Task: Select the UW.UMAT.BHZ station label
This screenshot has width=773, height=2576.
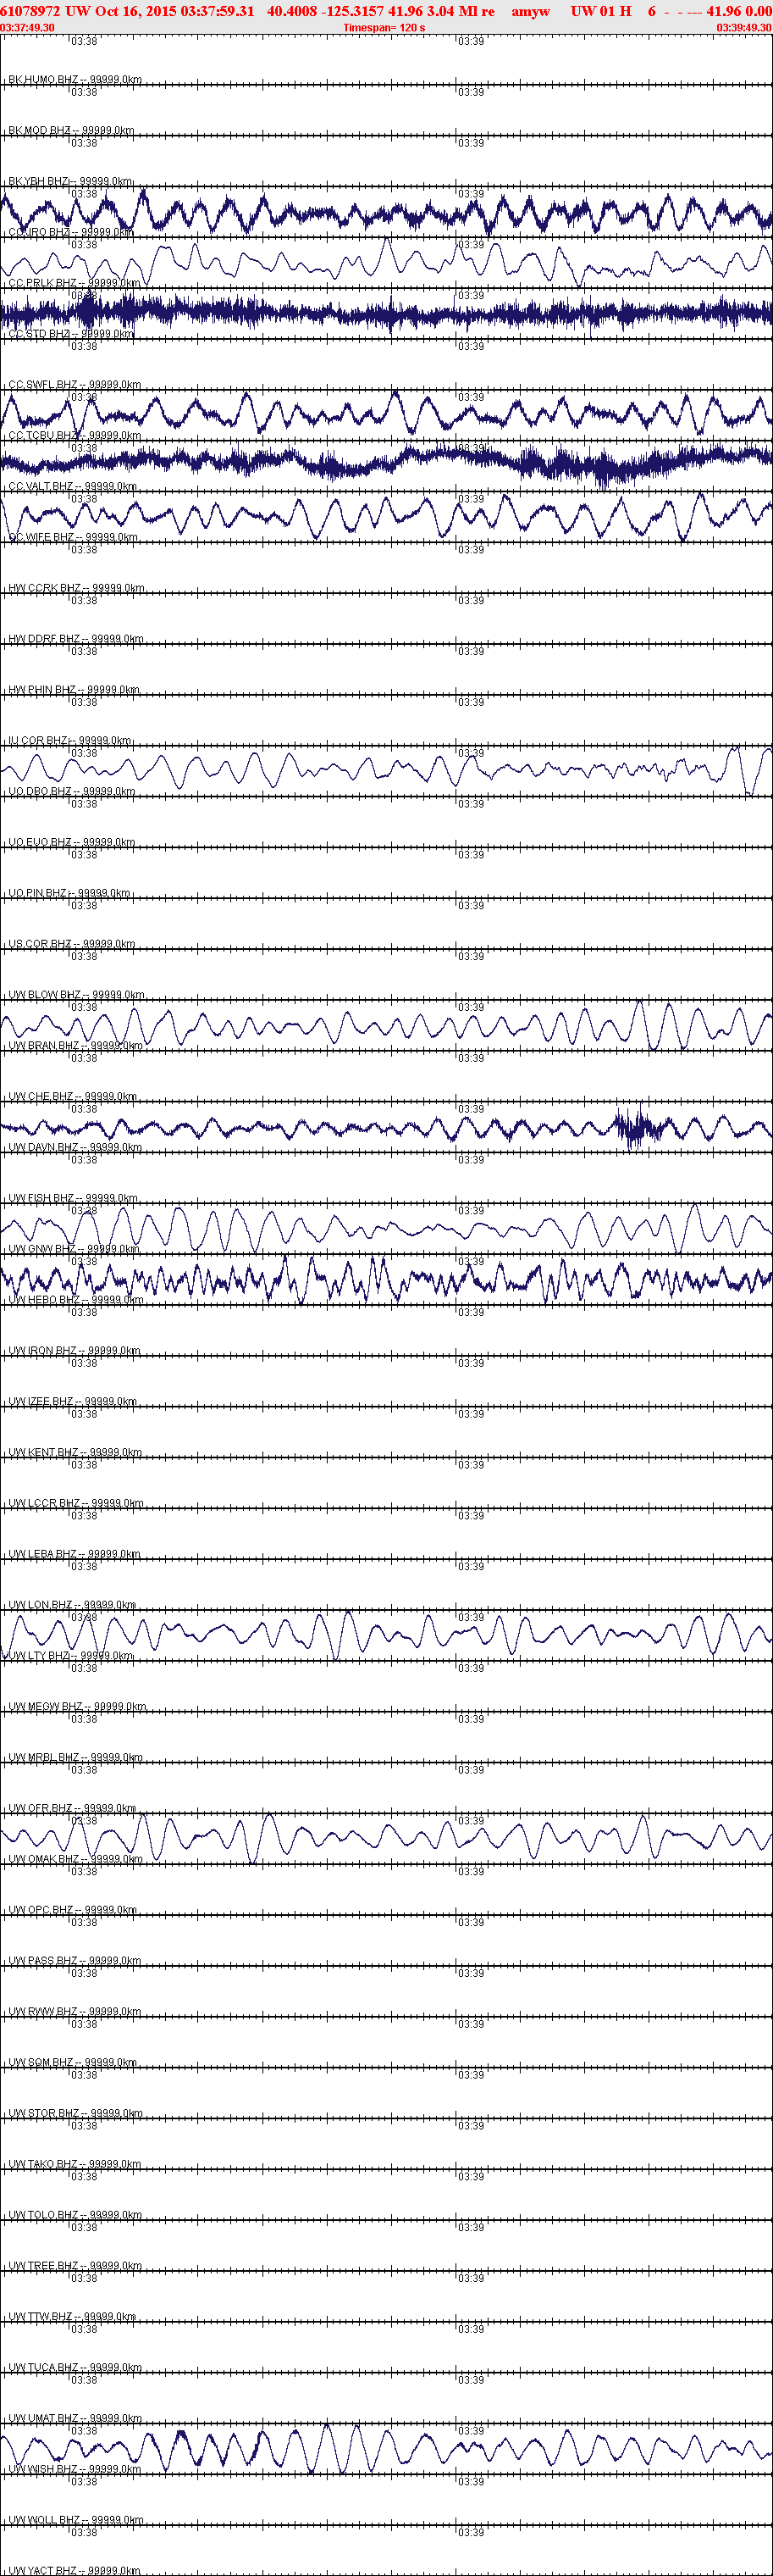Action: pos(75,2420)
